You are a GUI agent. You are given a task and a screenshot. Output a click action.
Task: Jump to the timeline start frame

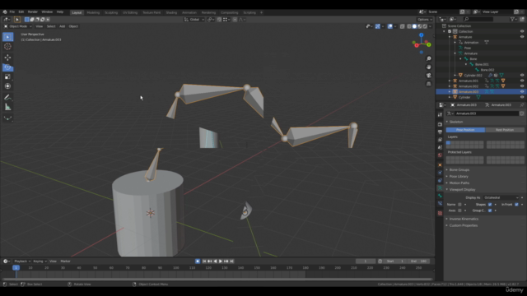point(204,261)
